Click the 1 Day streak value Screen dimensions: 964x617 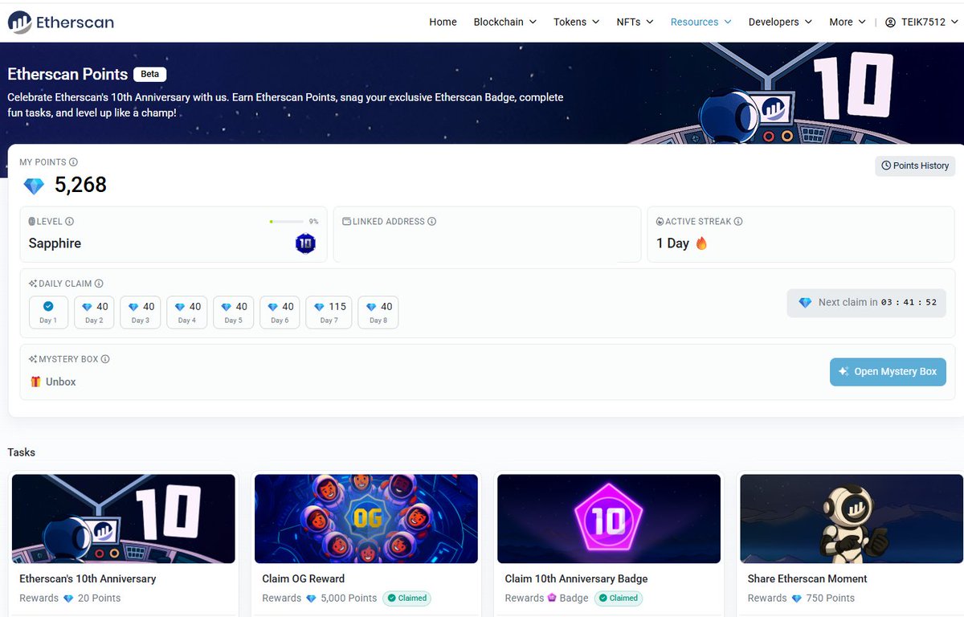672,243
